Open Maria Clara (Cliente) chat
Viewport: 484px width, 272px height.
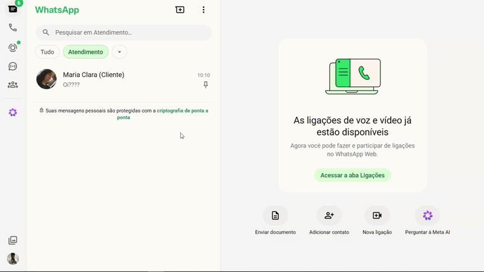(123, 79)
